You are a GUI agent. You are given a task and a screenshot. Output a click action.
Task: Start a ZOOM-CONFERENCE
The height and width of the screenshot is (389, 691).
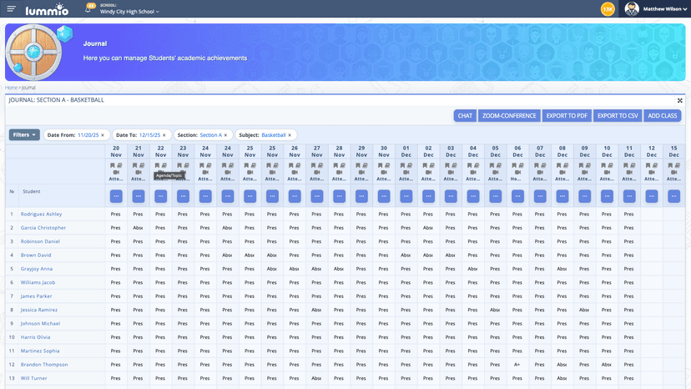(x=509, y=116)
